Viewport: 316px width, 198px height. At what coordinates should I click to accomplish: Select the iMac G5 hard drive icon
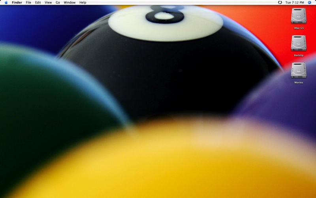click(299, 16)
